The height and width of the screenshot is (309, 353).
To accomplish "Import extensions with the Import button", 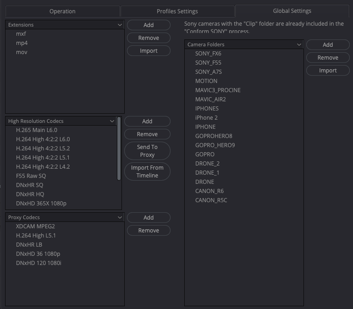I will point(149,51).
